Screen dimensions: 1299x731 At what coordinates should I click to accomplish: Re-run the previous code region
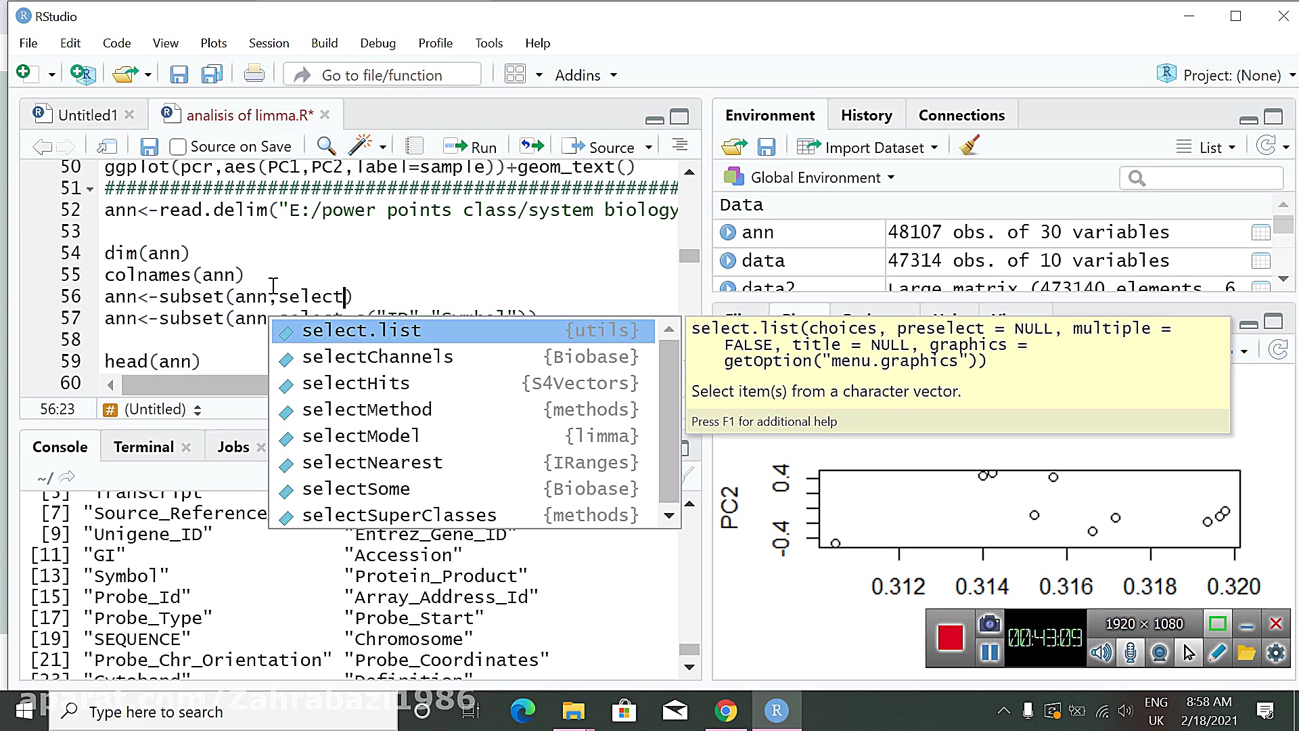point(532,146)
